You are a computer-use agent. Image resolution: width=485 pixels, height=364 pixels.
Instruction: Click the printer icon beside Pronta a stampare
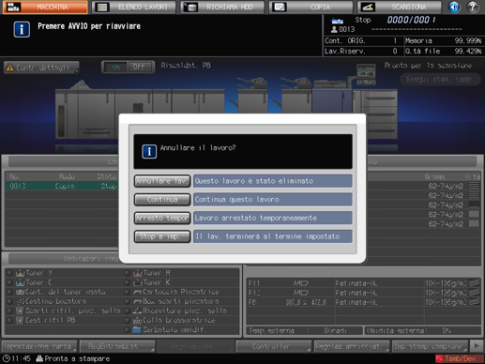(39, 358)
